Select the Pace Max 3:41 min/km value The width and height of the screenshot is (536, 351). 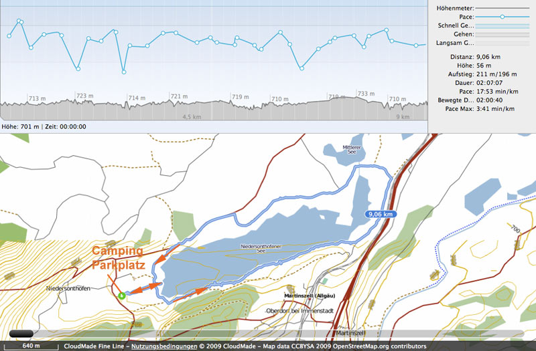pyautogui.click(x=495, y=109)
